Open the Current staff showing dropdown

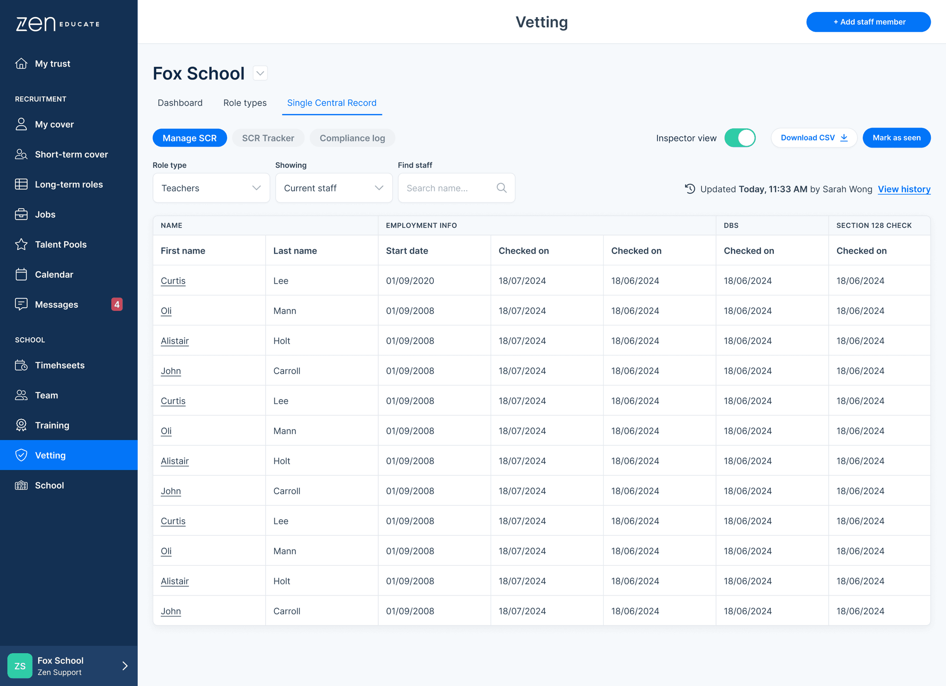pyautogui.click(x=334, y=188)
